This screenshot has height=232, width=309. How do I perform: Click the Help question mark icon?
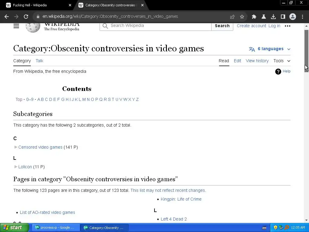click(278, 71)
